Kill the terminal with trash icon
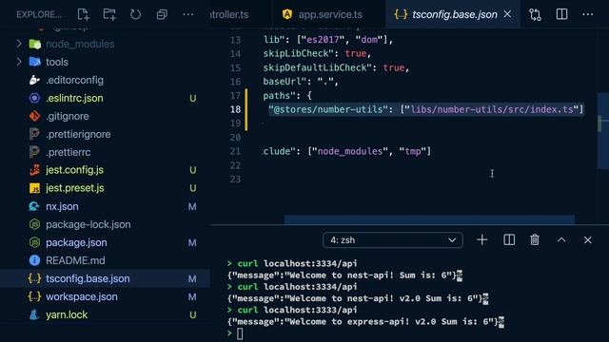This screenshot has width=609, height=342. [535, 240]
